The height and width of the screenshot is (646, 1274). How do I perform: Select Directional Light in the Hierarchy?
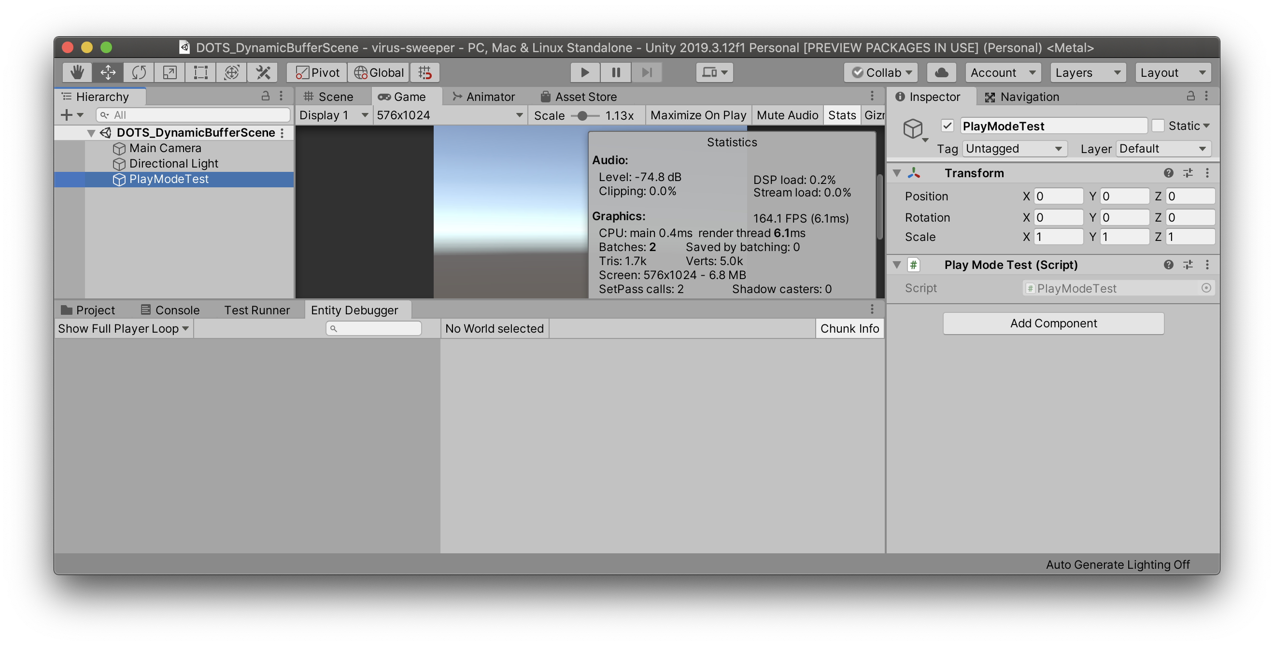[x=173, y=164]
